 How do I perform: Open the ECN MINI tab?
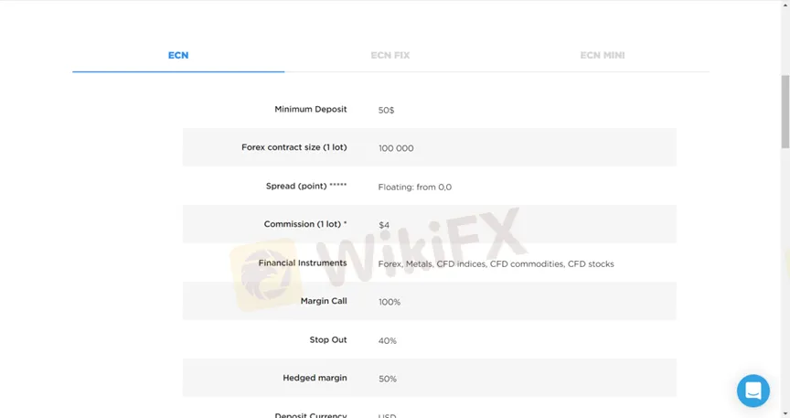coord(603,56)
